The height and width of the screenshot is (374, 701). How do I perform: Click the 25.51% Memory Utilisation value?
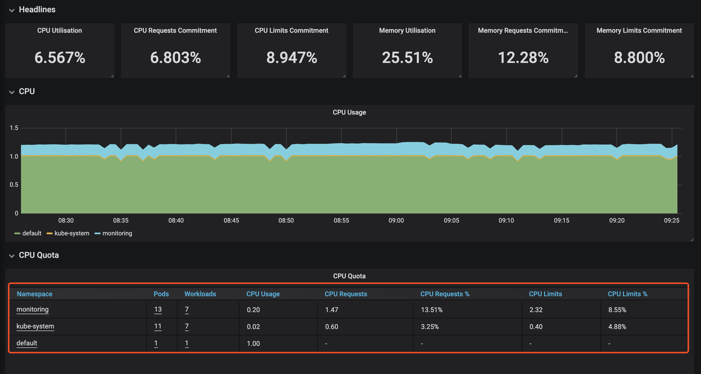pos(407,58)
